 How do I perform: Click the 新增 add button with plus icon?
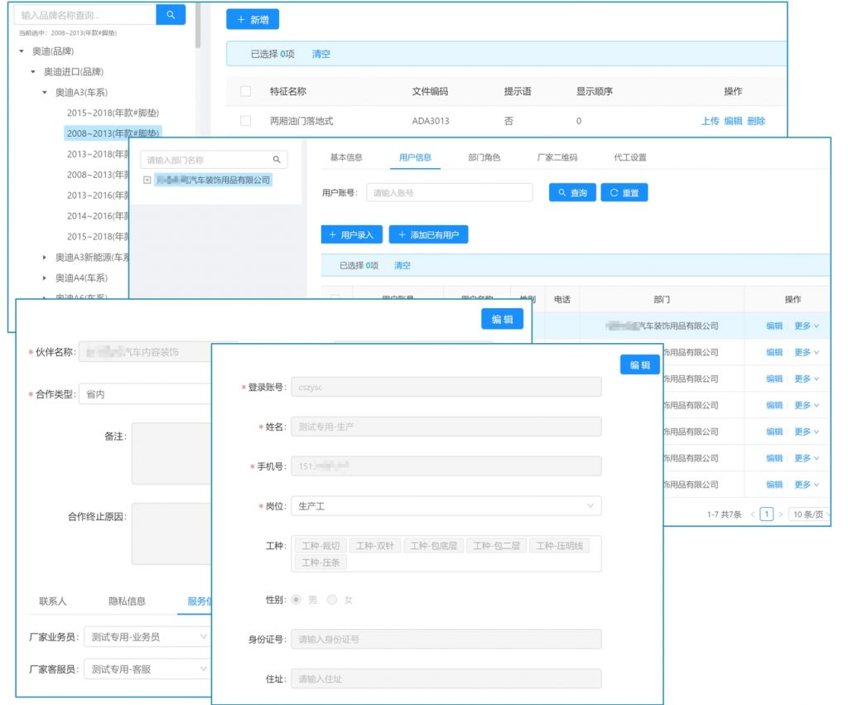[253, 20]
